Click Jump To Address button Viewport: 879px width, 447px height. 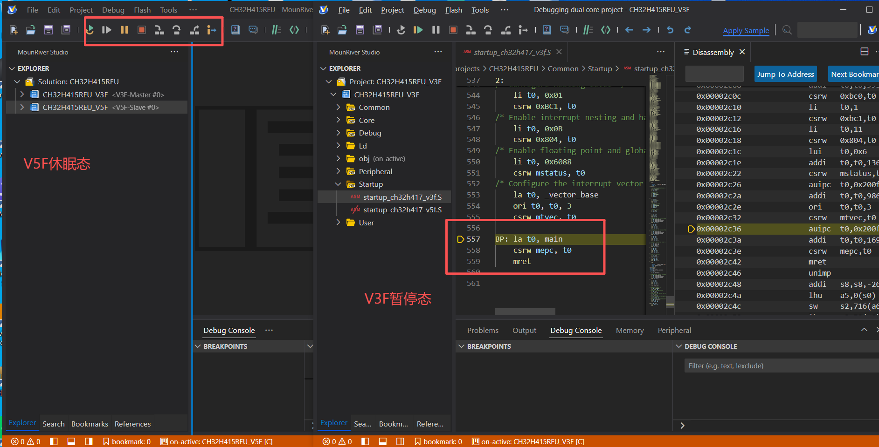point(785,74)
